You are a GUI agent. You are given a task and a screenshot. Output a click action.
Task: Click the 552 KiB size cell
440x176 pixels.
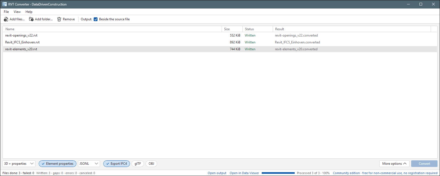pos(235,35)
